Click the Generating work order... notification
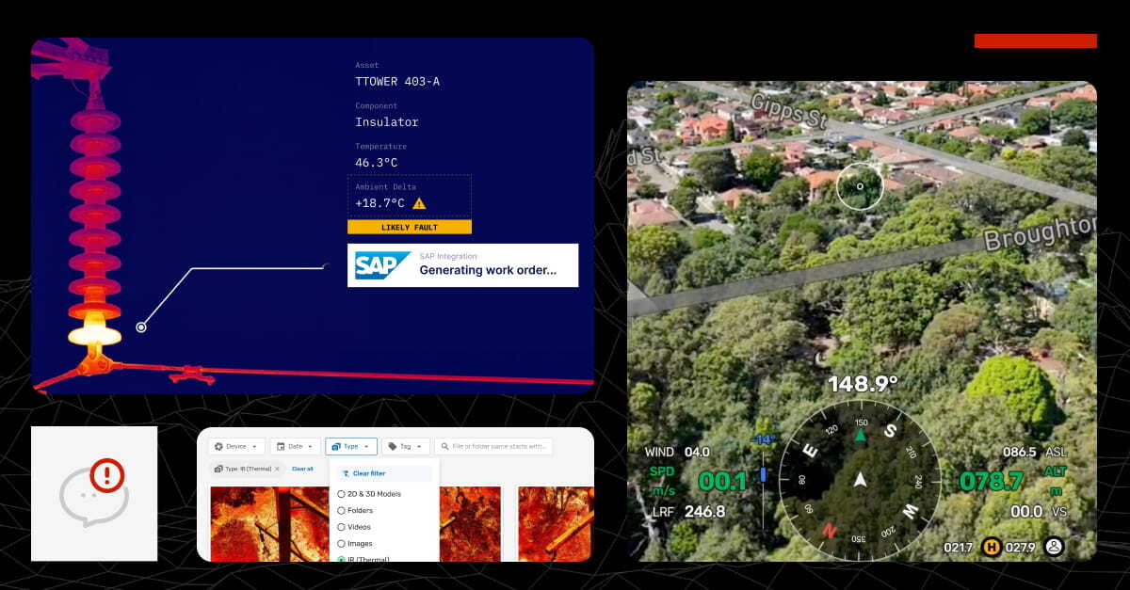Image resolution: width=1130 pixels, height=590 pixels. pos(462,265)
